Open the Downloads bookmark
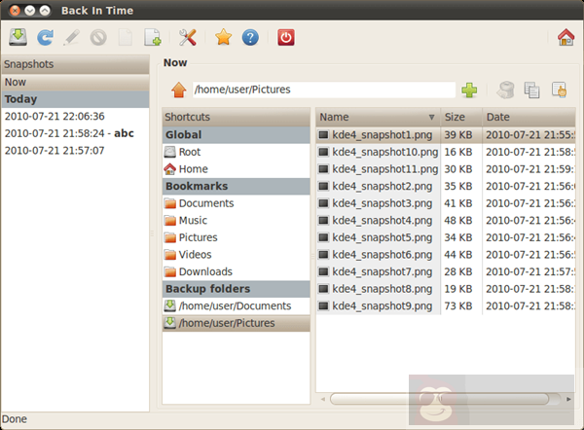 click(237, 271)
